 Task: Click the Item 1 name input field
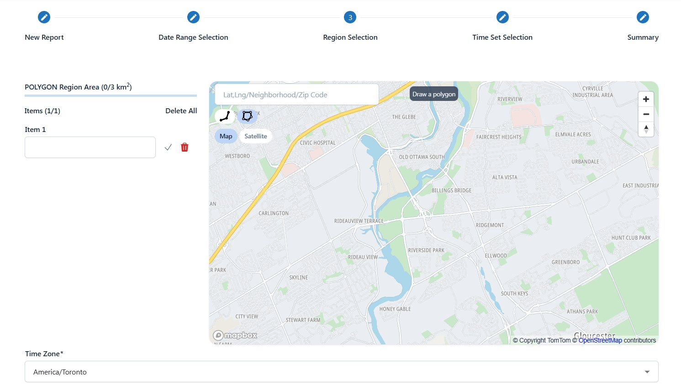pyautogui.click(x=90, y=147)
